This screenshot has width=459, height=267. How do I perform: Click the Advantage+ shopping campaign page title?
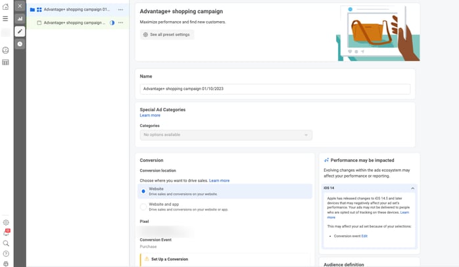point(181,11)
